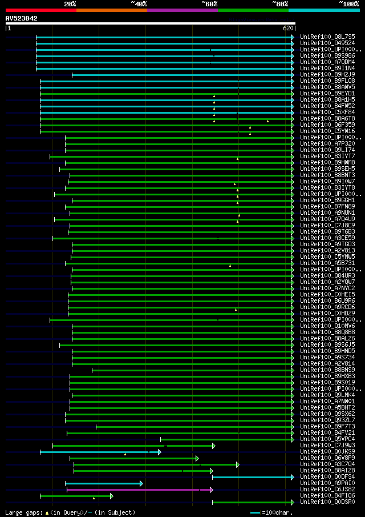Select the UniRef100_B4FW52 label
Screen dimensions: 365x517
coord(327,106)
